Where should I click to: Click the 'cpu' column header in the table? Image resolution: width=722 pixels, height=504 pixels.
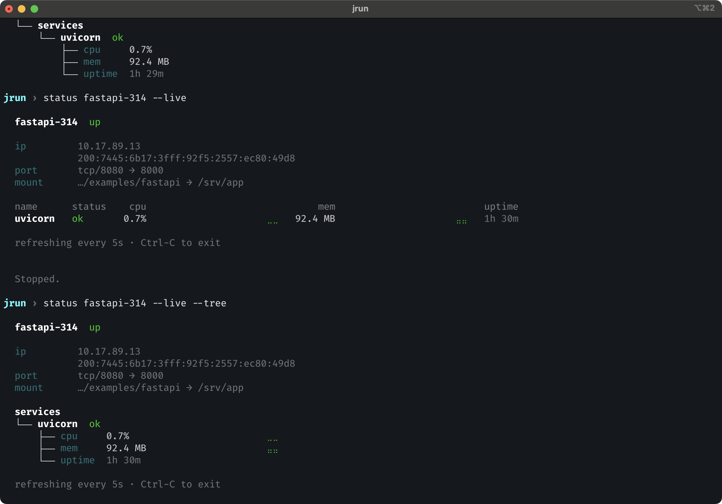tap(138, 207)
